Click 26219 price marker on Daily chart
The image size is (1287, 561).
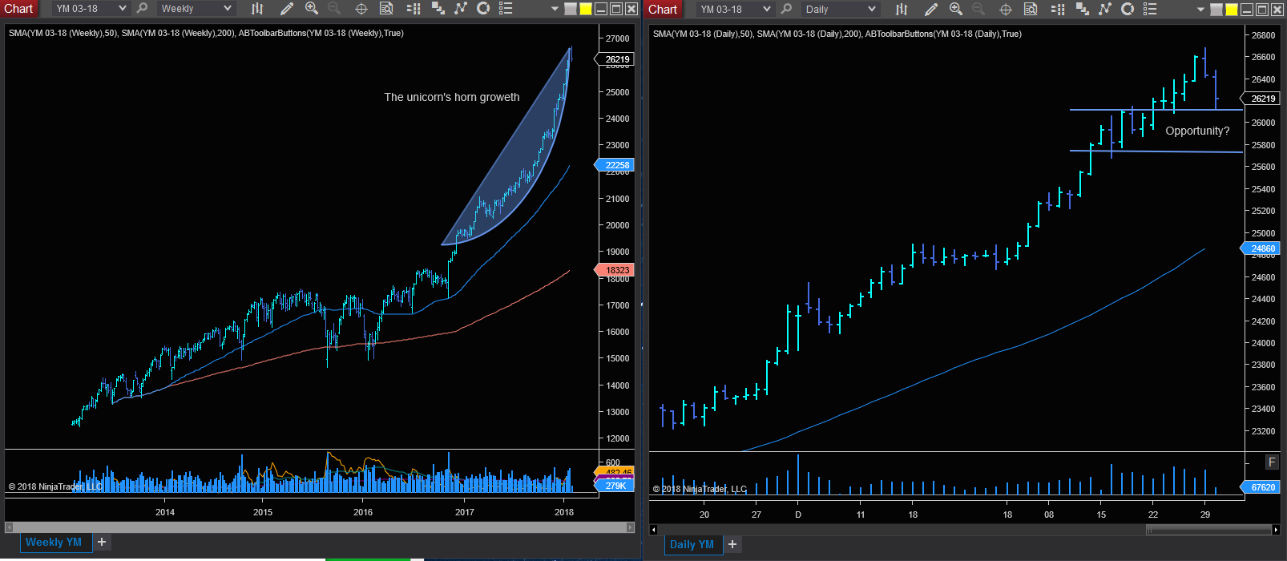click(x=1261, y=99)
